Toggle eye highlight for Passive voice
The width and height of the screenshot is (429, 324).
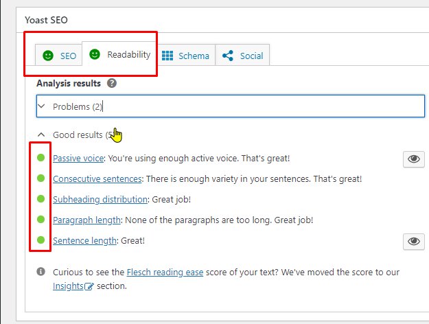pyautogui.click(x=413, y=159)
